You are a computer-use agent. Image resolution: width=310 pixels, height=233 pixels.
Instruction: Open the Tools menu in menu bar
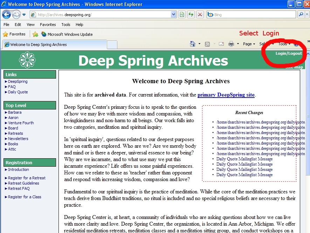click(66, 25)
